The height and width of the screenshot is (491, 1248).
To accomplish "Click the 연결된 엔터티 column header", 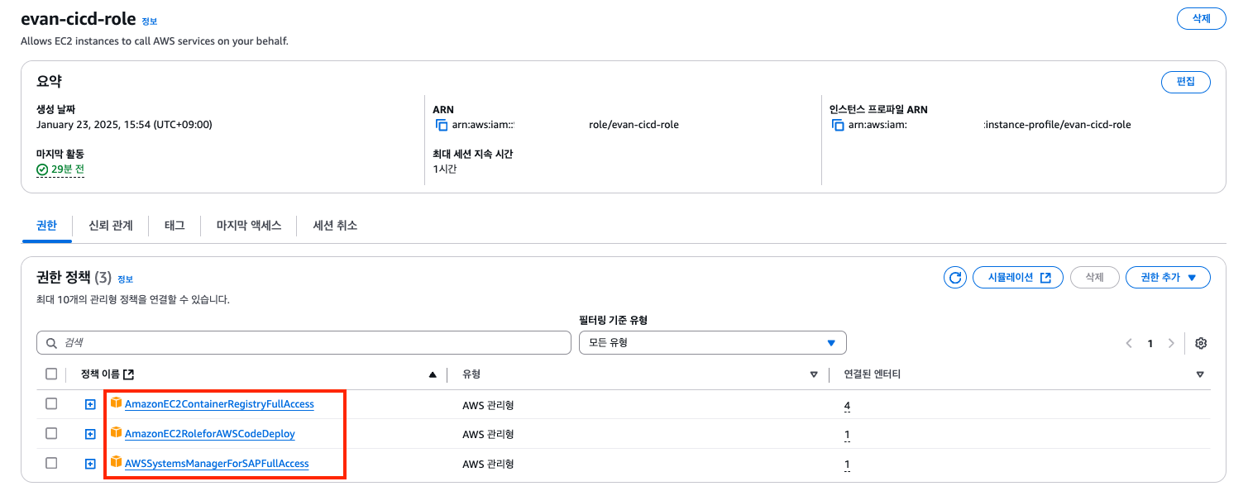I will (872, 374).
